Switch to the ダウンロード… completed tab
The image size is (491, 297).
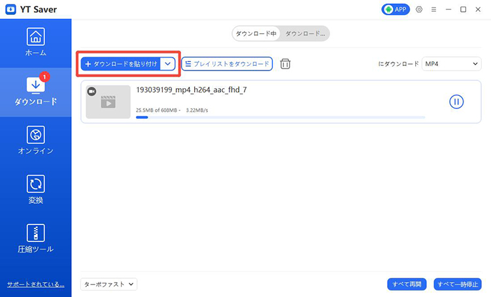pos(305,33)
